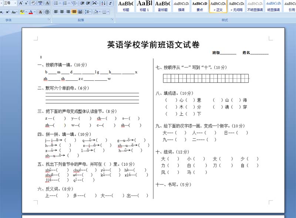The image size is (296, 218).
Task: Apply the 副标题 subtitle style
Action: 163,6
